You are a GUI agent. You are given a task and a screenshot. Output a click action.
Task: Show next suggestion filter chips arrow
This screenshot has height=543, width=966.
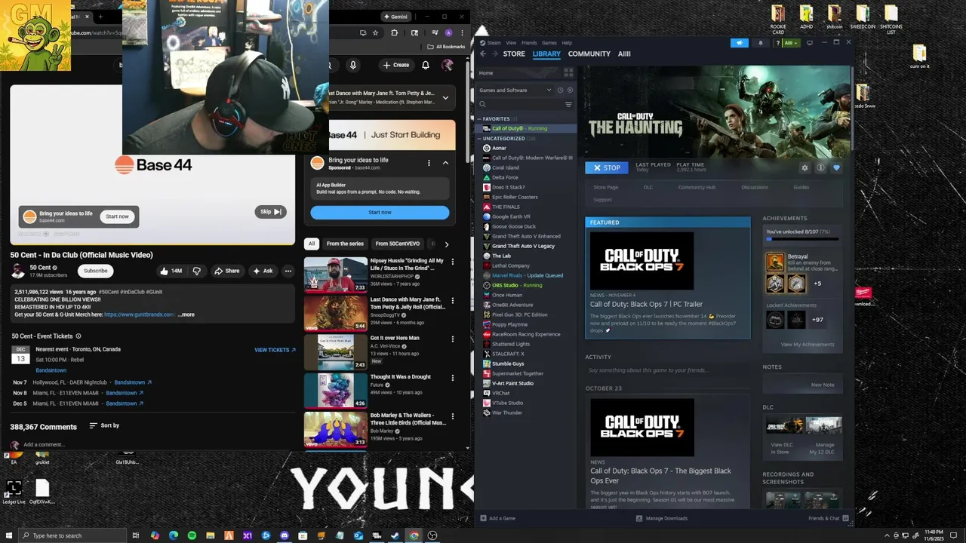click(446, 244)
